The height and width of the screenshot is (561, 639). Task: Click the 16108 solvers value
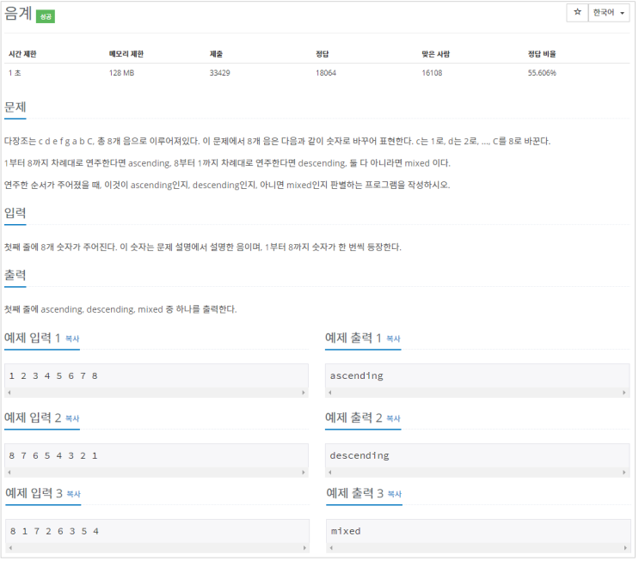433,73
